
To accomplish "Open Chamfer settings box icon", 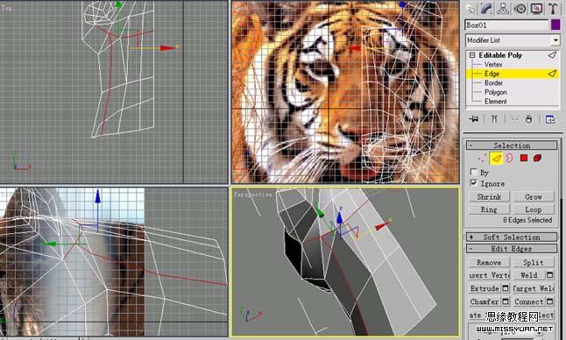I will pyautogui.click(x=506, y=301).
